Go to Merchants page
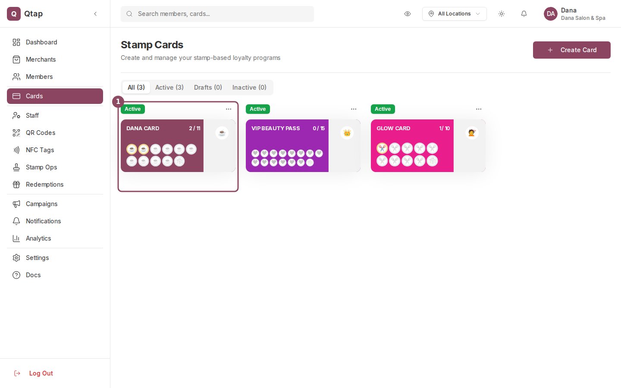This screenshot has width=621, height=388. [55, 59]
